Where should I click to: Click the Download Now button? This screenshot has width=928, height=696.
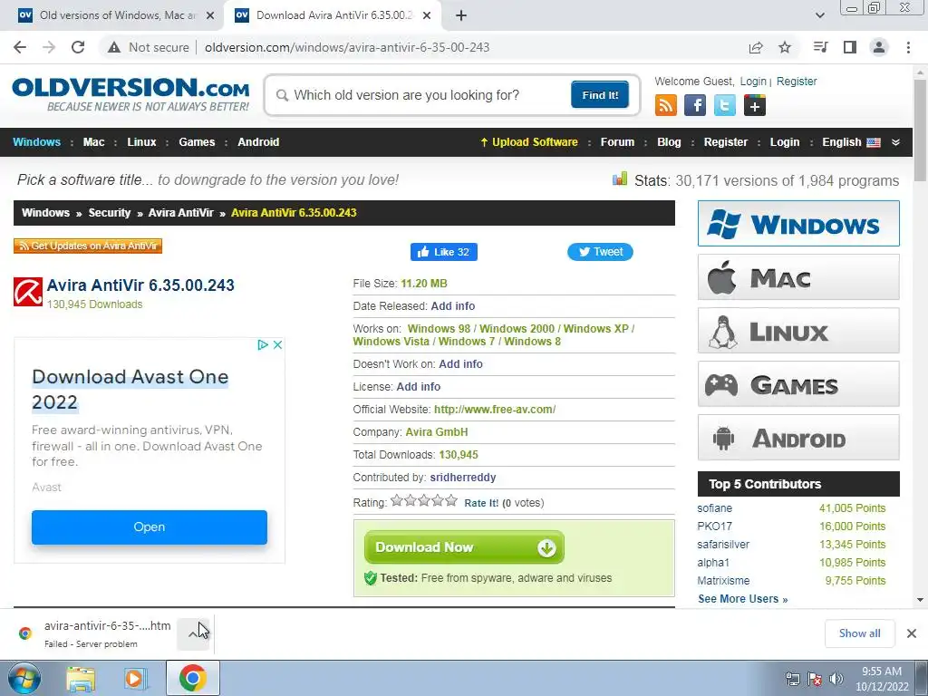click(464, 547)
